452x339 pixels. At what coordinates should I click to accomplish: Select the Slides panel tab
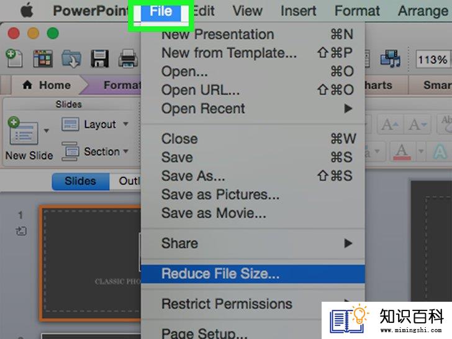pos(81,181)
